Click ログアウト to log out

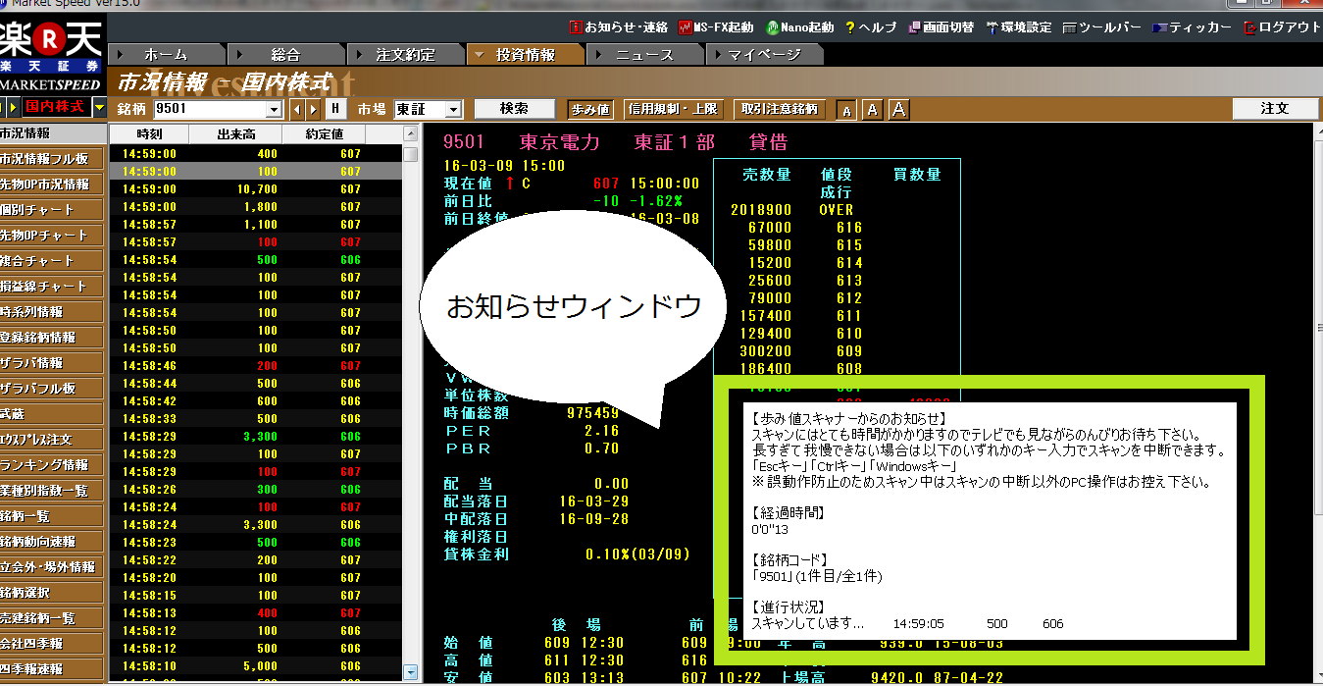click(x=1283, y=27)
